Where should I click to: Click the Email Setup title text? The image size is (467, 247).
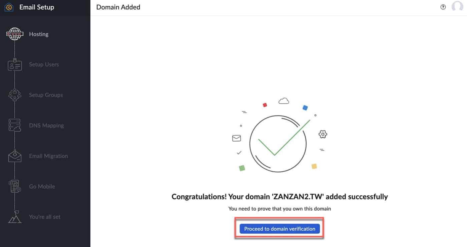(37, 7)
